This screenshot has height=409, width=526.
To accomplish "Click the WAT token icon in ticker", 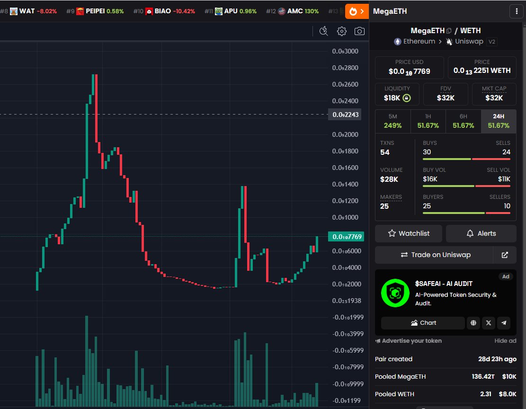I will (14, 11).
